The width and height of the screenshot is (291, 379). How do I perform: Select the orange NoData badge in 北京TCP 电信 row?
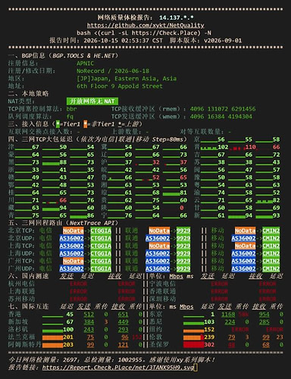click(73, 230)
